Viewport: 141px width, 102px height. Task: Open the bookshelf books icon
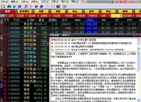[x=58, y=6]
